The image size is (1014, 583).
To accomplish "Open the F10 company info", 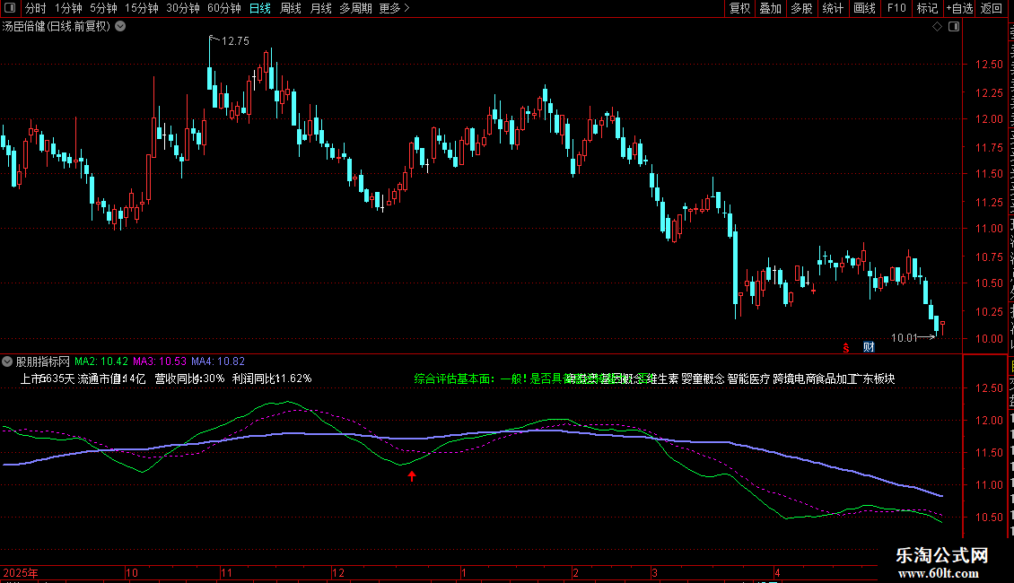I will [x=896, y=8].
